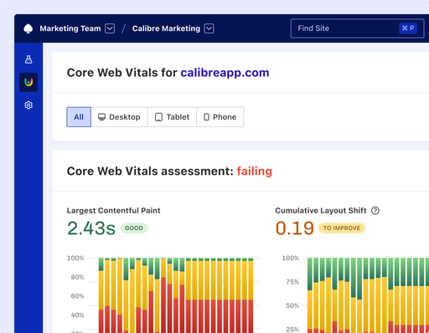This screenshot has height=333, width=429.
Task: Click the Marketing Team breadcrumb label
Action: pyautogui.click(x=70, y=28)
